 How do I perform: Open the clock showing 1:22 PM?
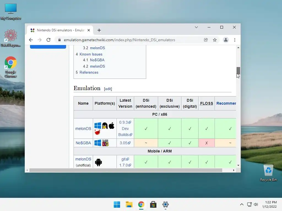click(269, 204)
